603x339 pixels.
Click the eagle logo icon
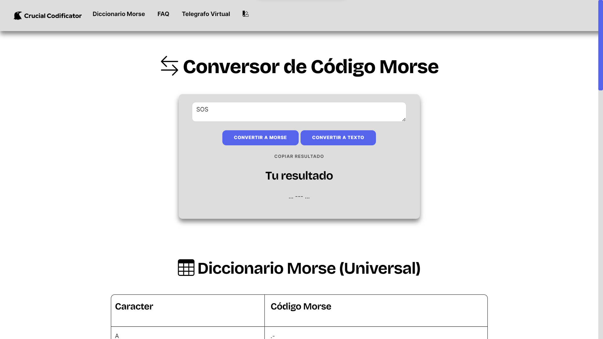coord(18,16)
